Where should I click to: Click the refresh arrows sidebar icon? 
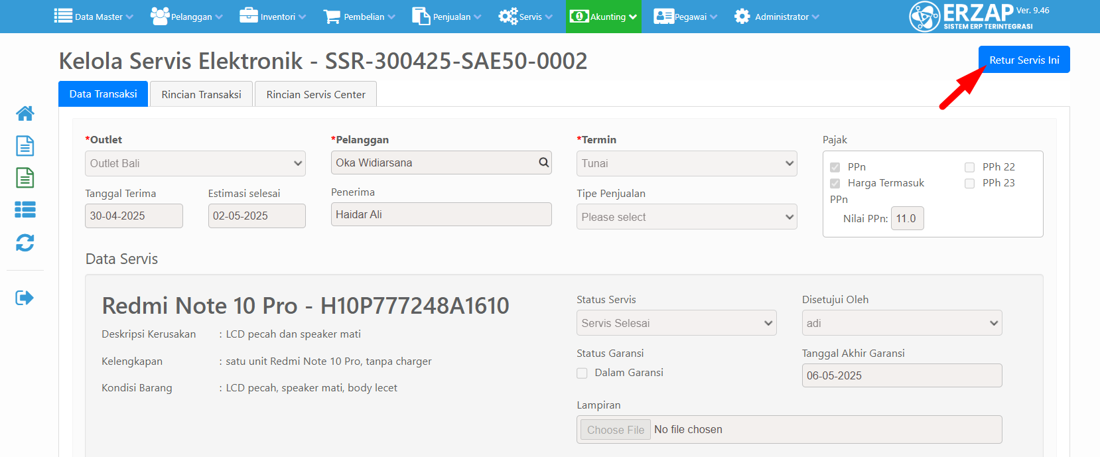click(x=25, y=243)
